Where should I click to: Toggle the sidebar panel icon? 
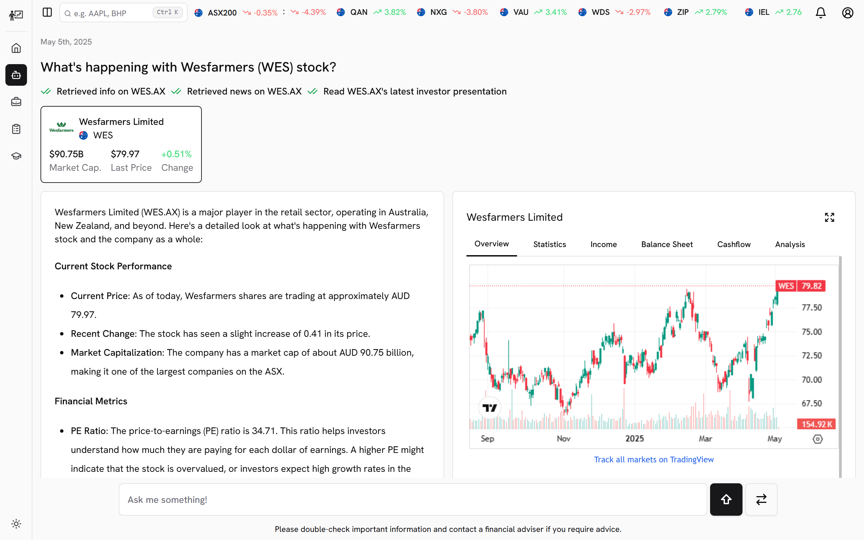(x=47, y=12)
